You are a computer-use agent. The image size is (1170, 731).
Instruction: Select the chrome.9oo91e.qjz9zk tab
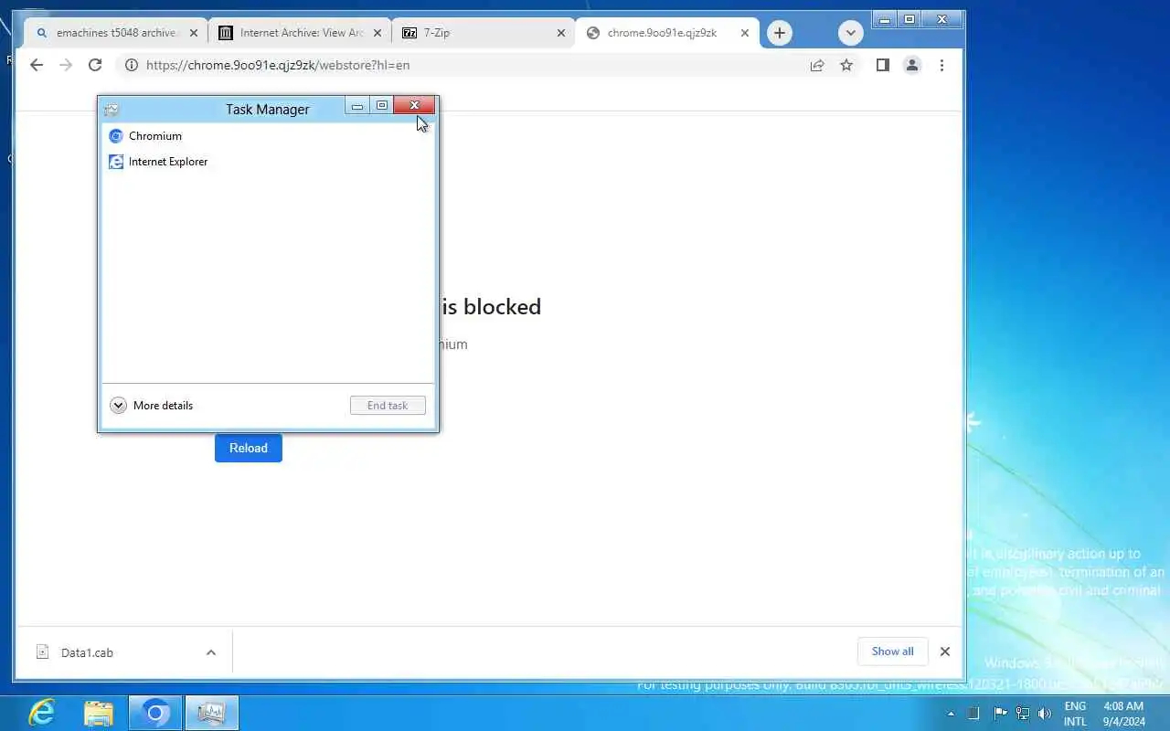point(667,33)
